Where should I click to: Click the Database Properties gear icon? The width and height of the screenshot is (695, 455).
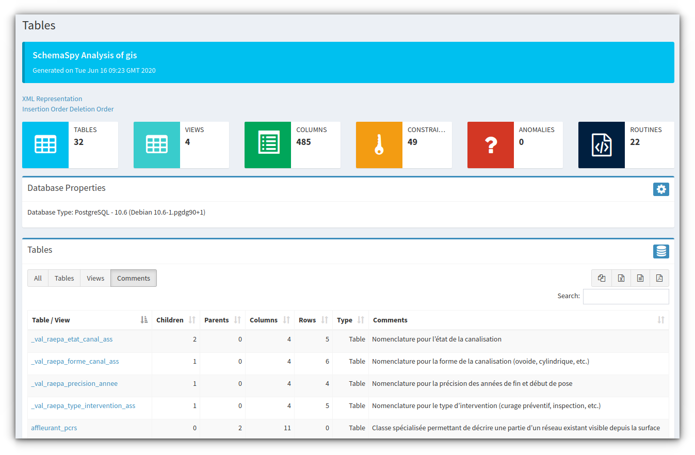coord(661,189)
